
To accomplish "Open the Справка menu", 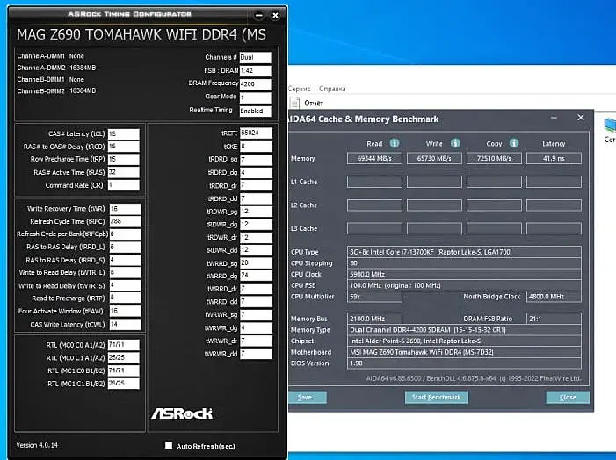I will (332, 89).
